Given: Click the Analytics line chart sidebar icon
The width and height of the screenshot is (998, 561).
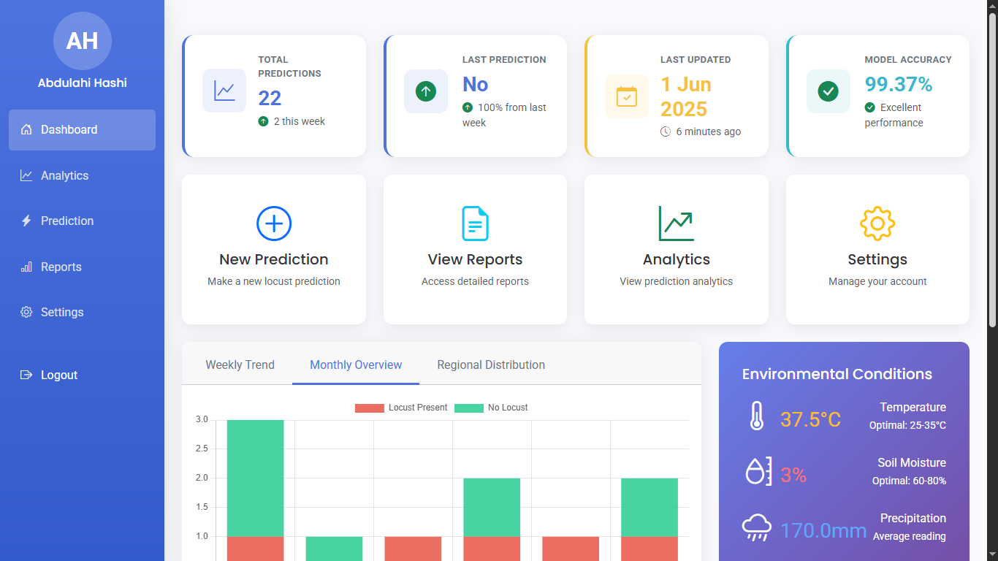Looking at the screenshot, I should 26,175.
